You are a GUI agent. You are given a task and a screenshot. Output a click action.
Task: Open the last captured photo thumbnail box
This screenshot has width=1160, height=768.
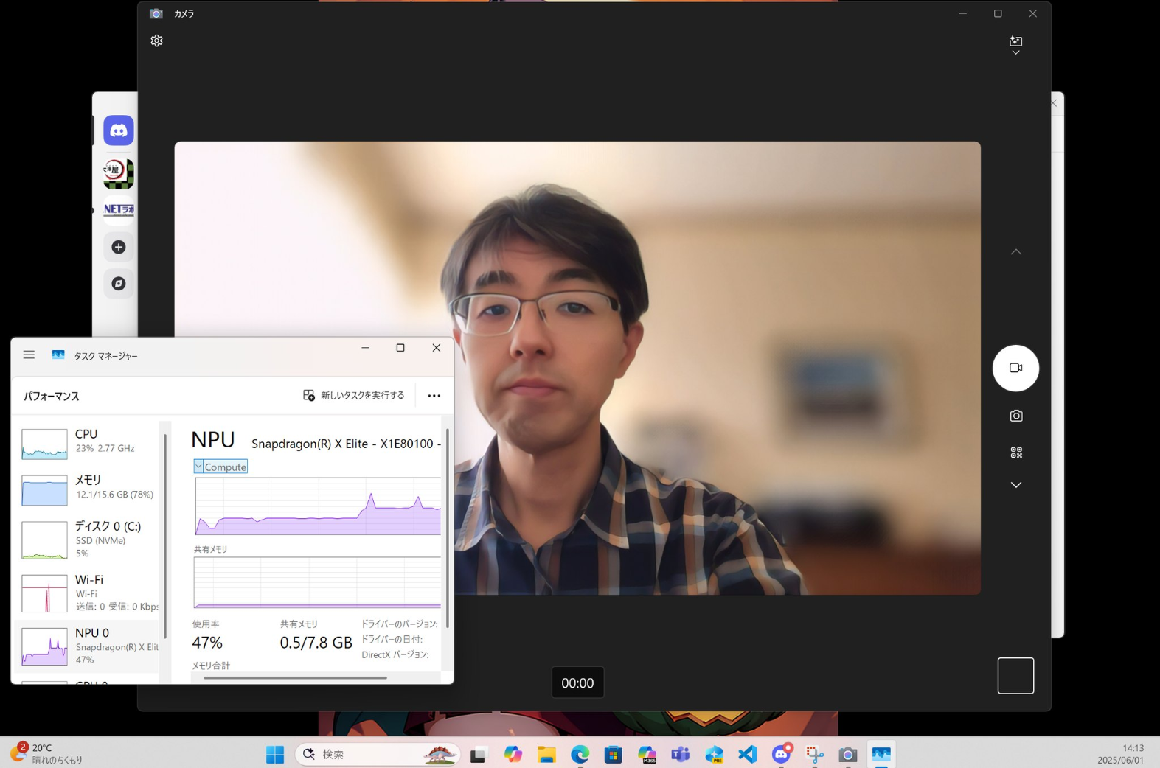(1015, 676)
